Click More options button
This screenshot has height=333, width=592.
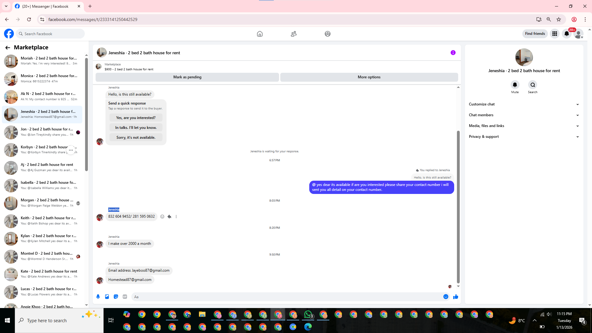369,77
